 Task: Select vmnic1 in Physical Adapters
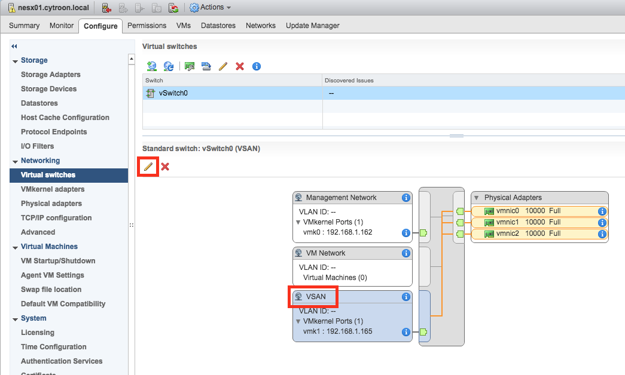point(539,223)
